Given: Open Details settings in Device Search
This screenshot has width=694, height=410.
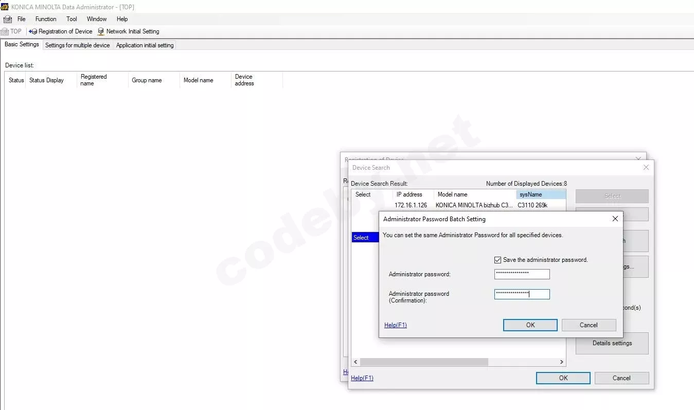Looking at the screenshot, I should click(x=612, y=343).
